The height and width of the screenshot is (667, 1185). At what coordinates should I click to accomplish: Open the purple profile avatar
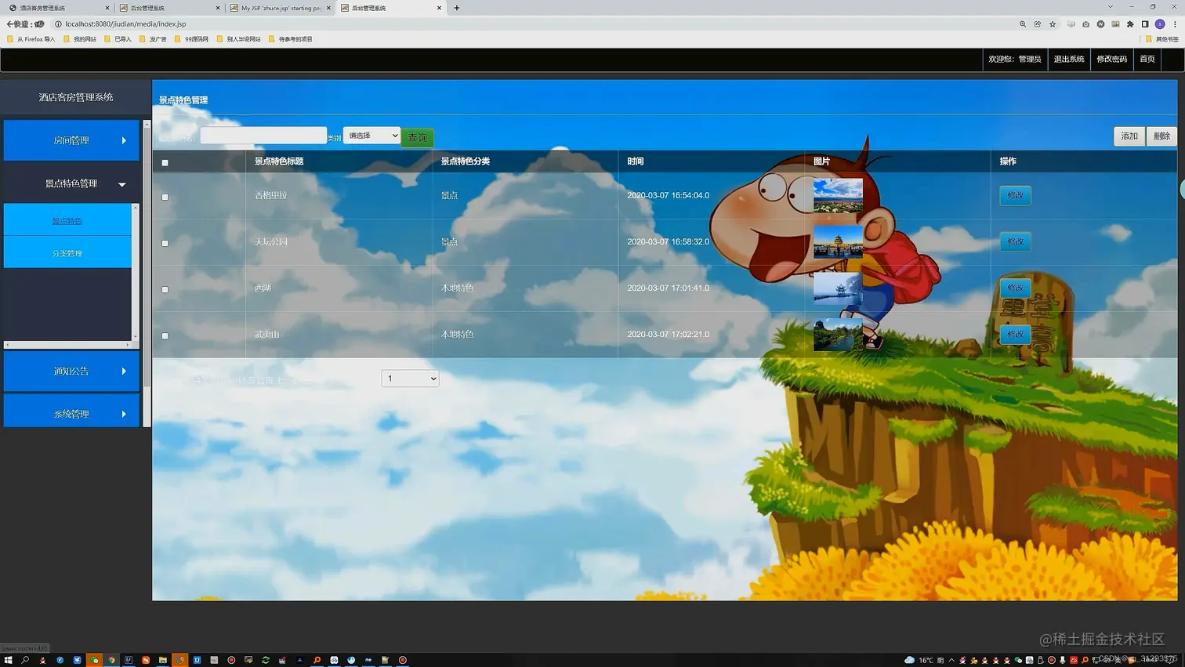pos(1160,24)
